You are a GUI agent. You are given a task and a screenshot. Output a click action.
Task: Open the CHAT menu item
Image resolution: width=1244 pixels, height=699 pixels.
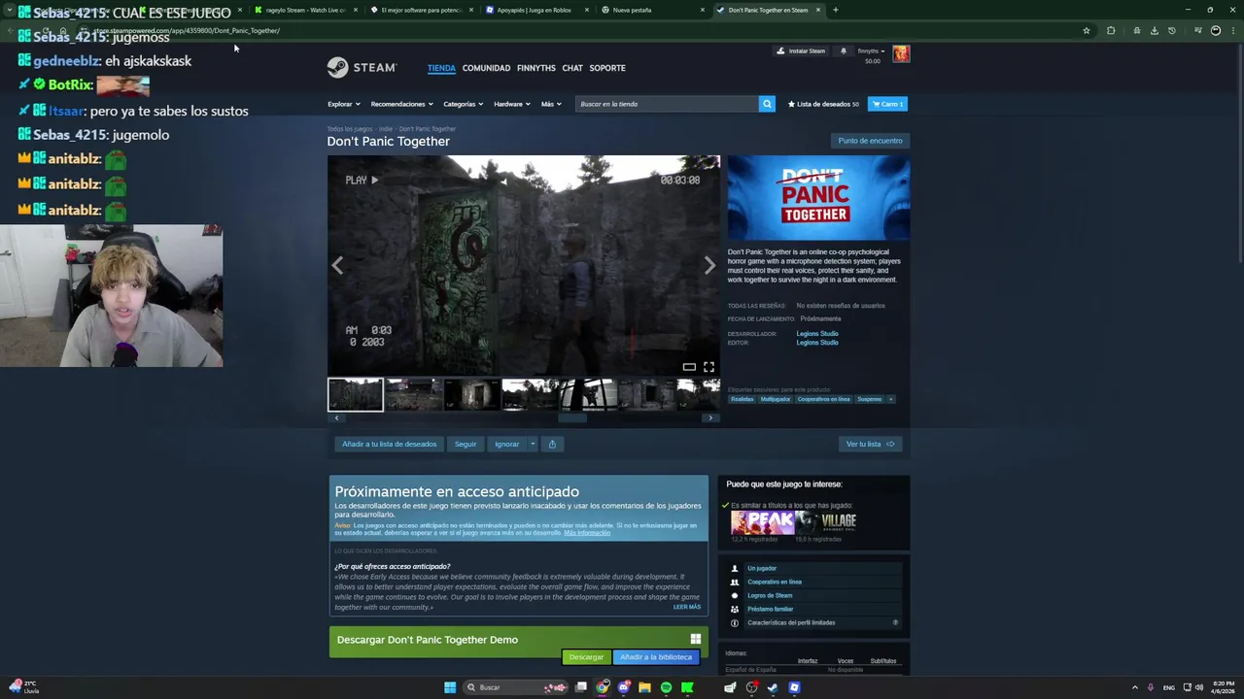[572, 68]
